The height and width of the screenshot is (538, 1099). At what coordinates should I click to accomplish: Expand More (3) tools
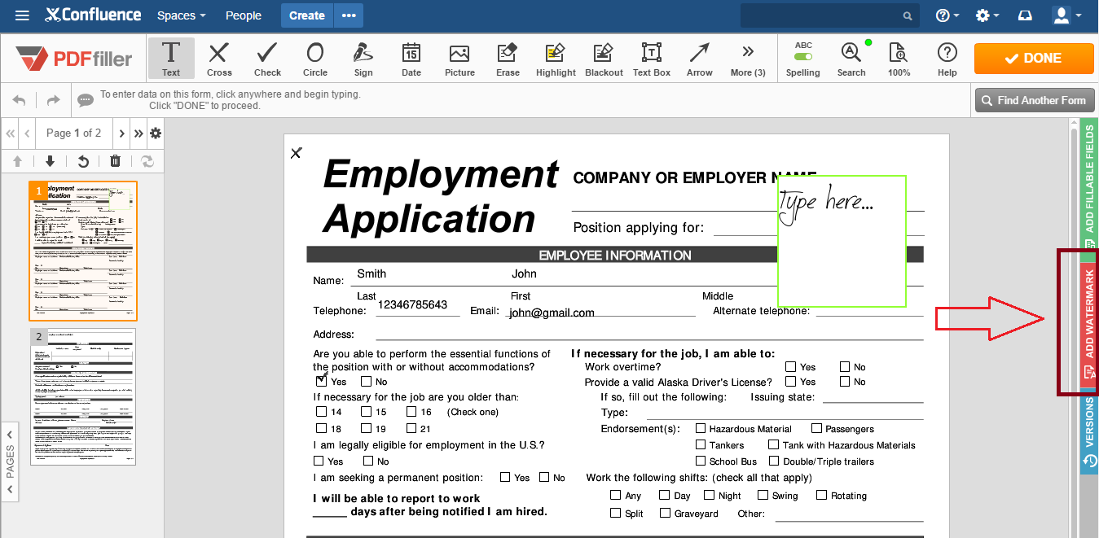[x=748, y=58]
